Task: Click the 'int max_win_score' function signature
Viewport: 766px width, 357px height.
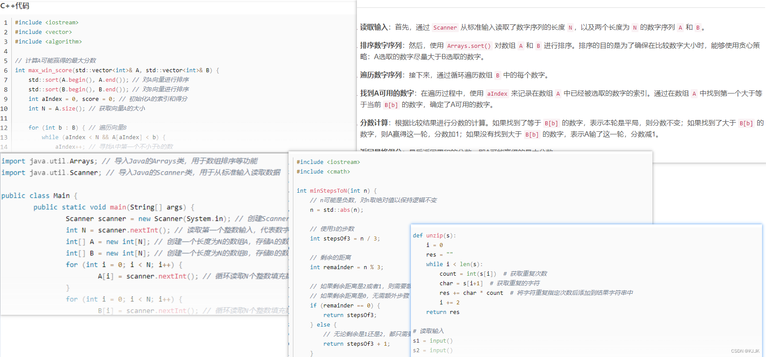Action: tap(117, 70)
